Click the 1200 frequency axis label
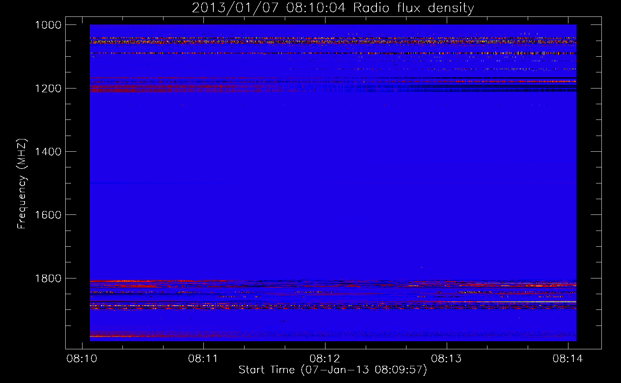The image size is (621, 383). pos(48,88)
